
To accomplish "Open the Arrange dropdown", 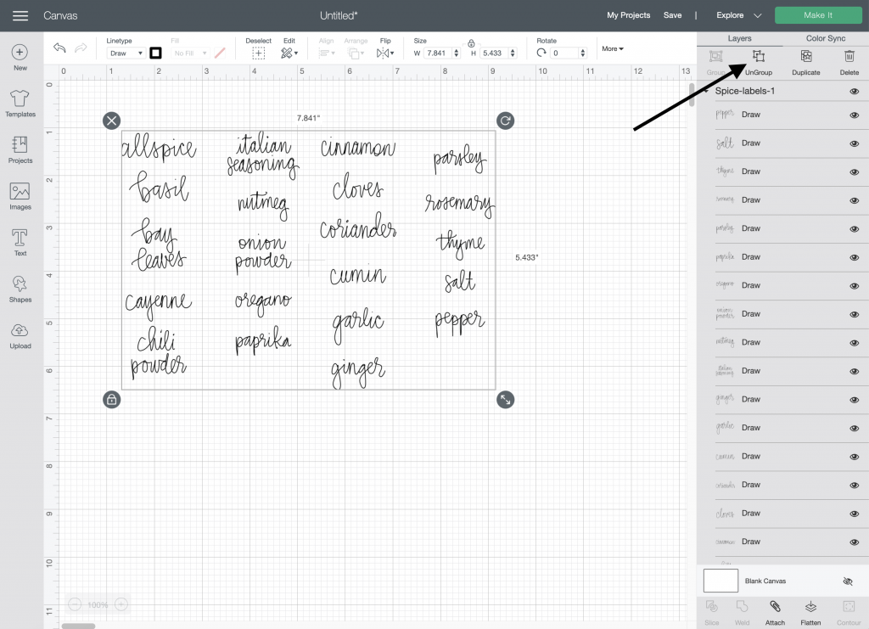I will tap(356, 53).
